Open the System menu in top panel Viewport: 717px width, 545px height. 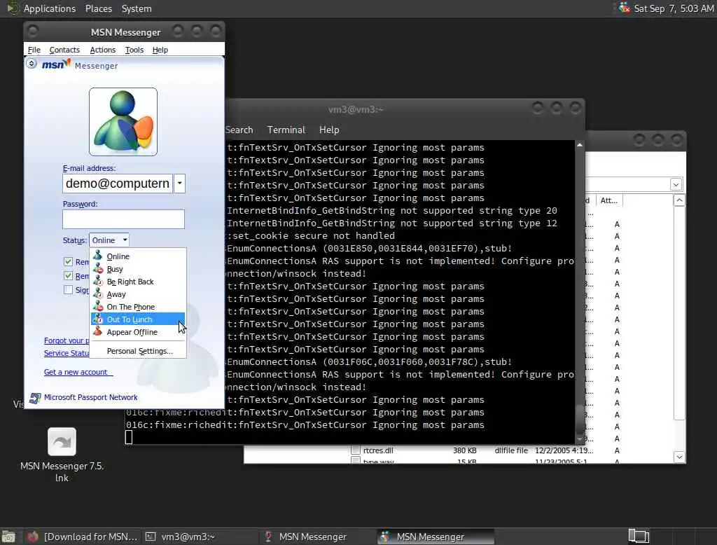click(x=137, y=8)
